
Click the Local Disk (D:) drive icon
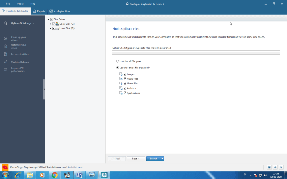(57, 28)
